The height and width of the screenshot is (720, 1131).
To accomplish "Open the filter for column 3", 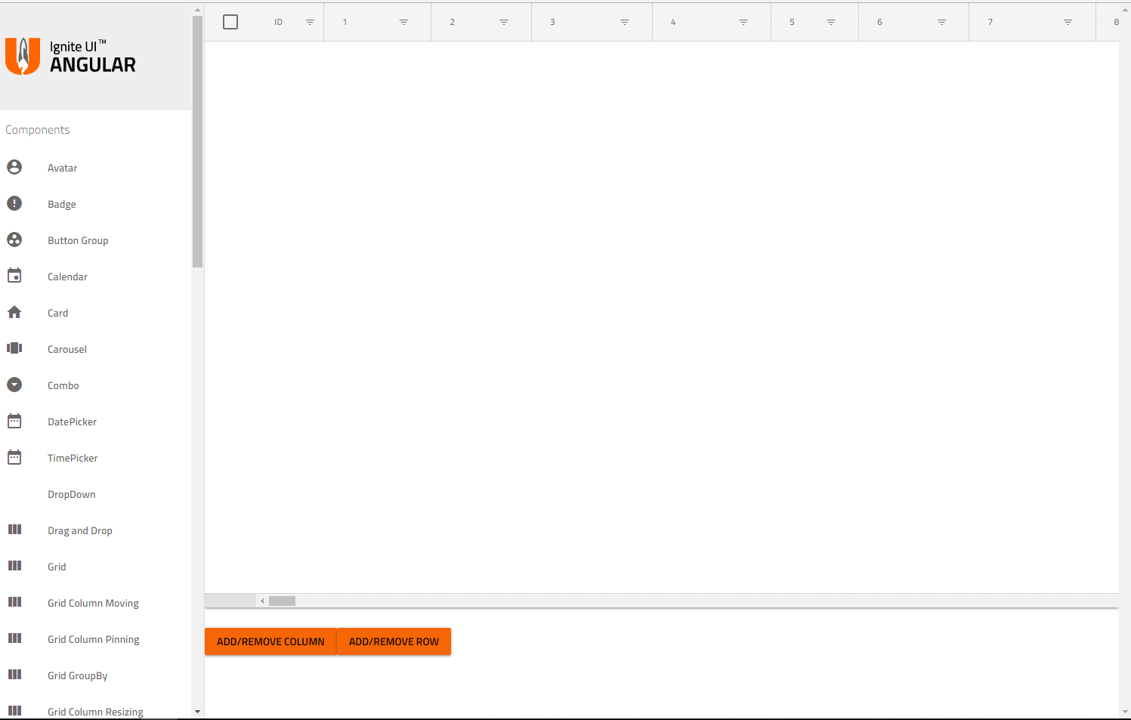I will [x=625, y=22].
